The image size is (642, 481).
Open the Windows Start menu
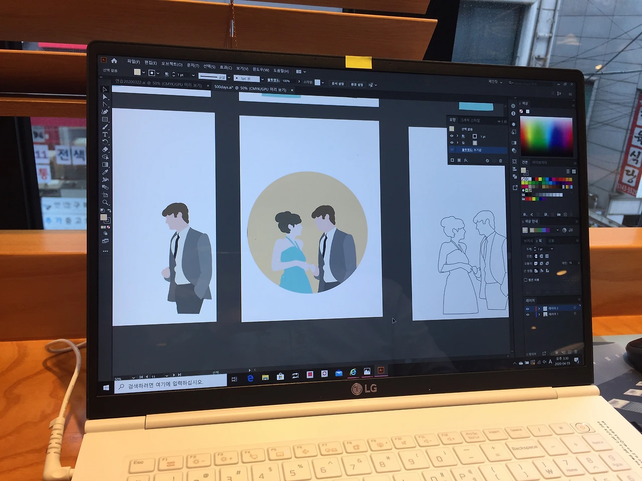point(106,388)
